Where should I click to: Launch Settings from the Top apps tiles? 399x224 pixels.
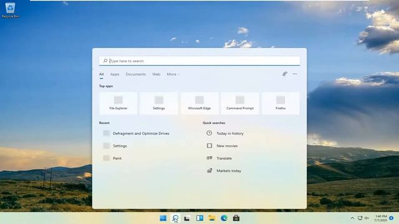point(159,103)
